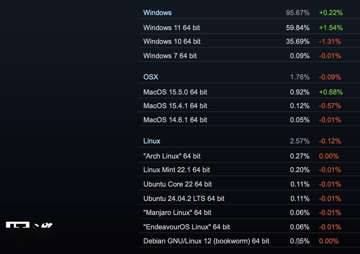Click the "Windows 11 64 bit" row label
360x254 pixels.
point(171,28)
